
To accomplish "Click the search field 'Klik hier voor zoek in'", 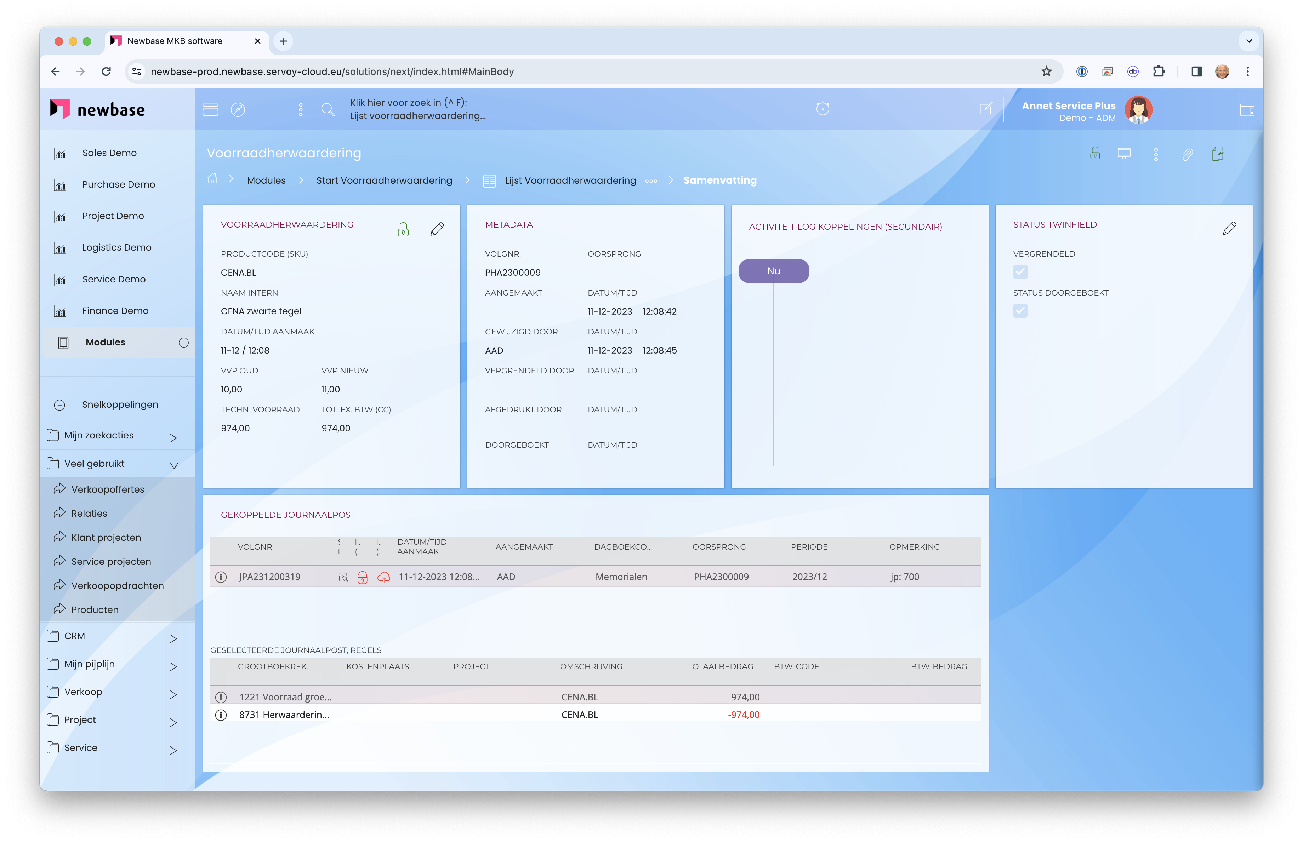I will pyautogui.click(x=418, y=109).
